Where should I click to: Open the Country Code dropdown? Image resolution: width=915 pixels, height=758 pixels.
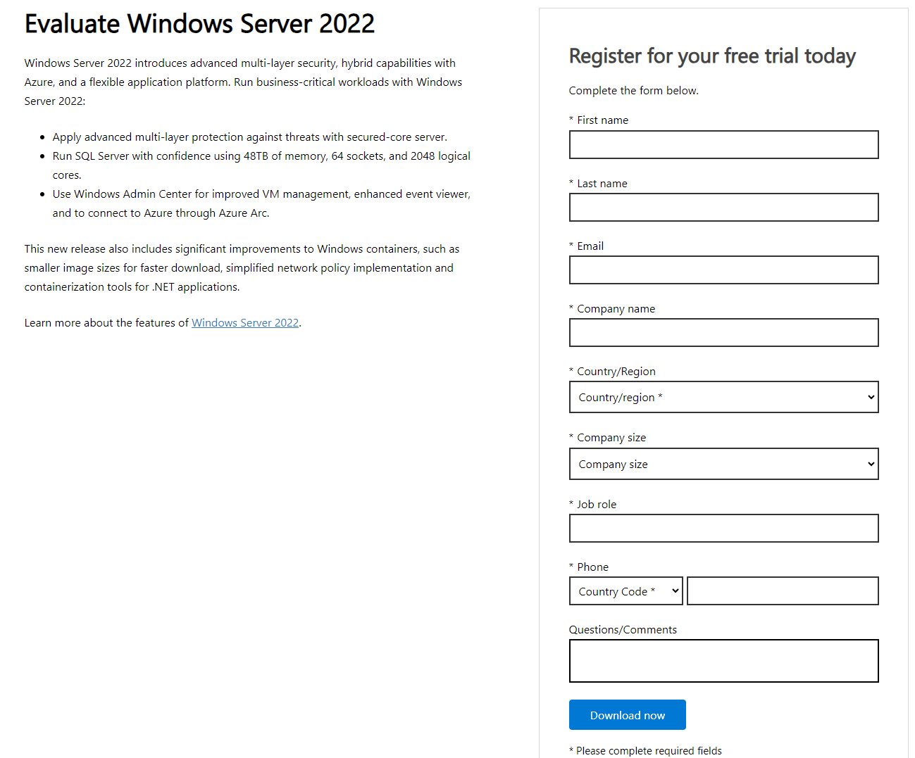(x=625, y=591)
